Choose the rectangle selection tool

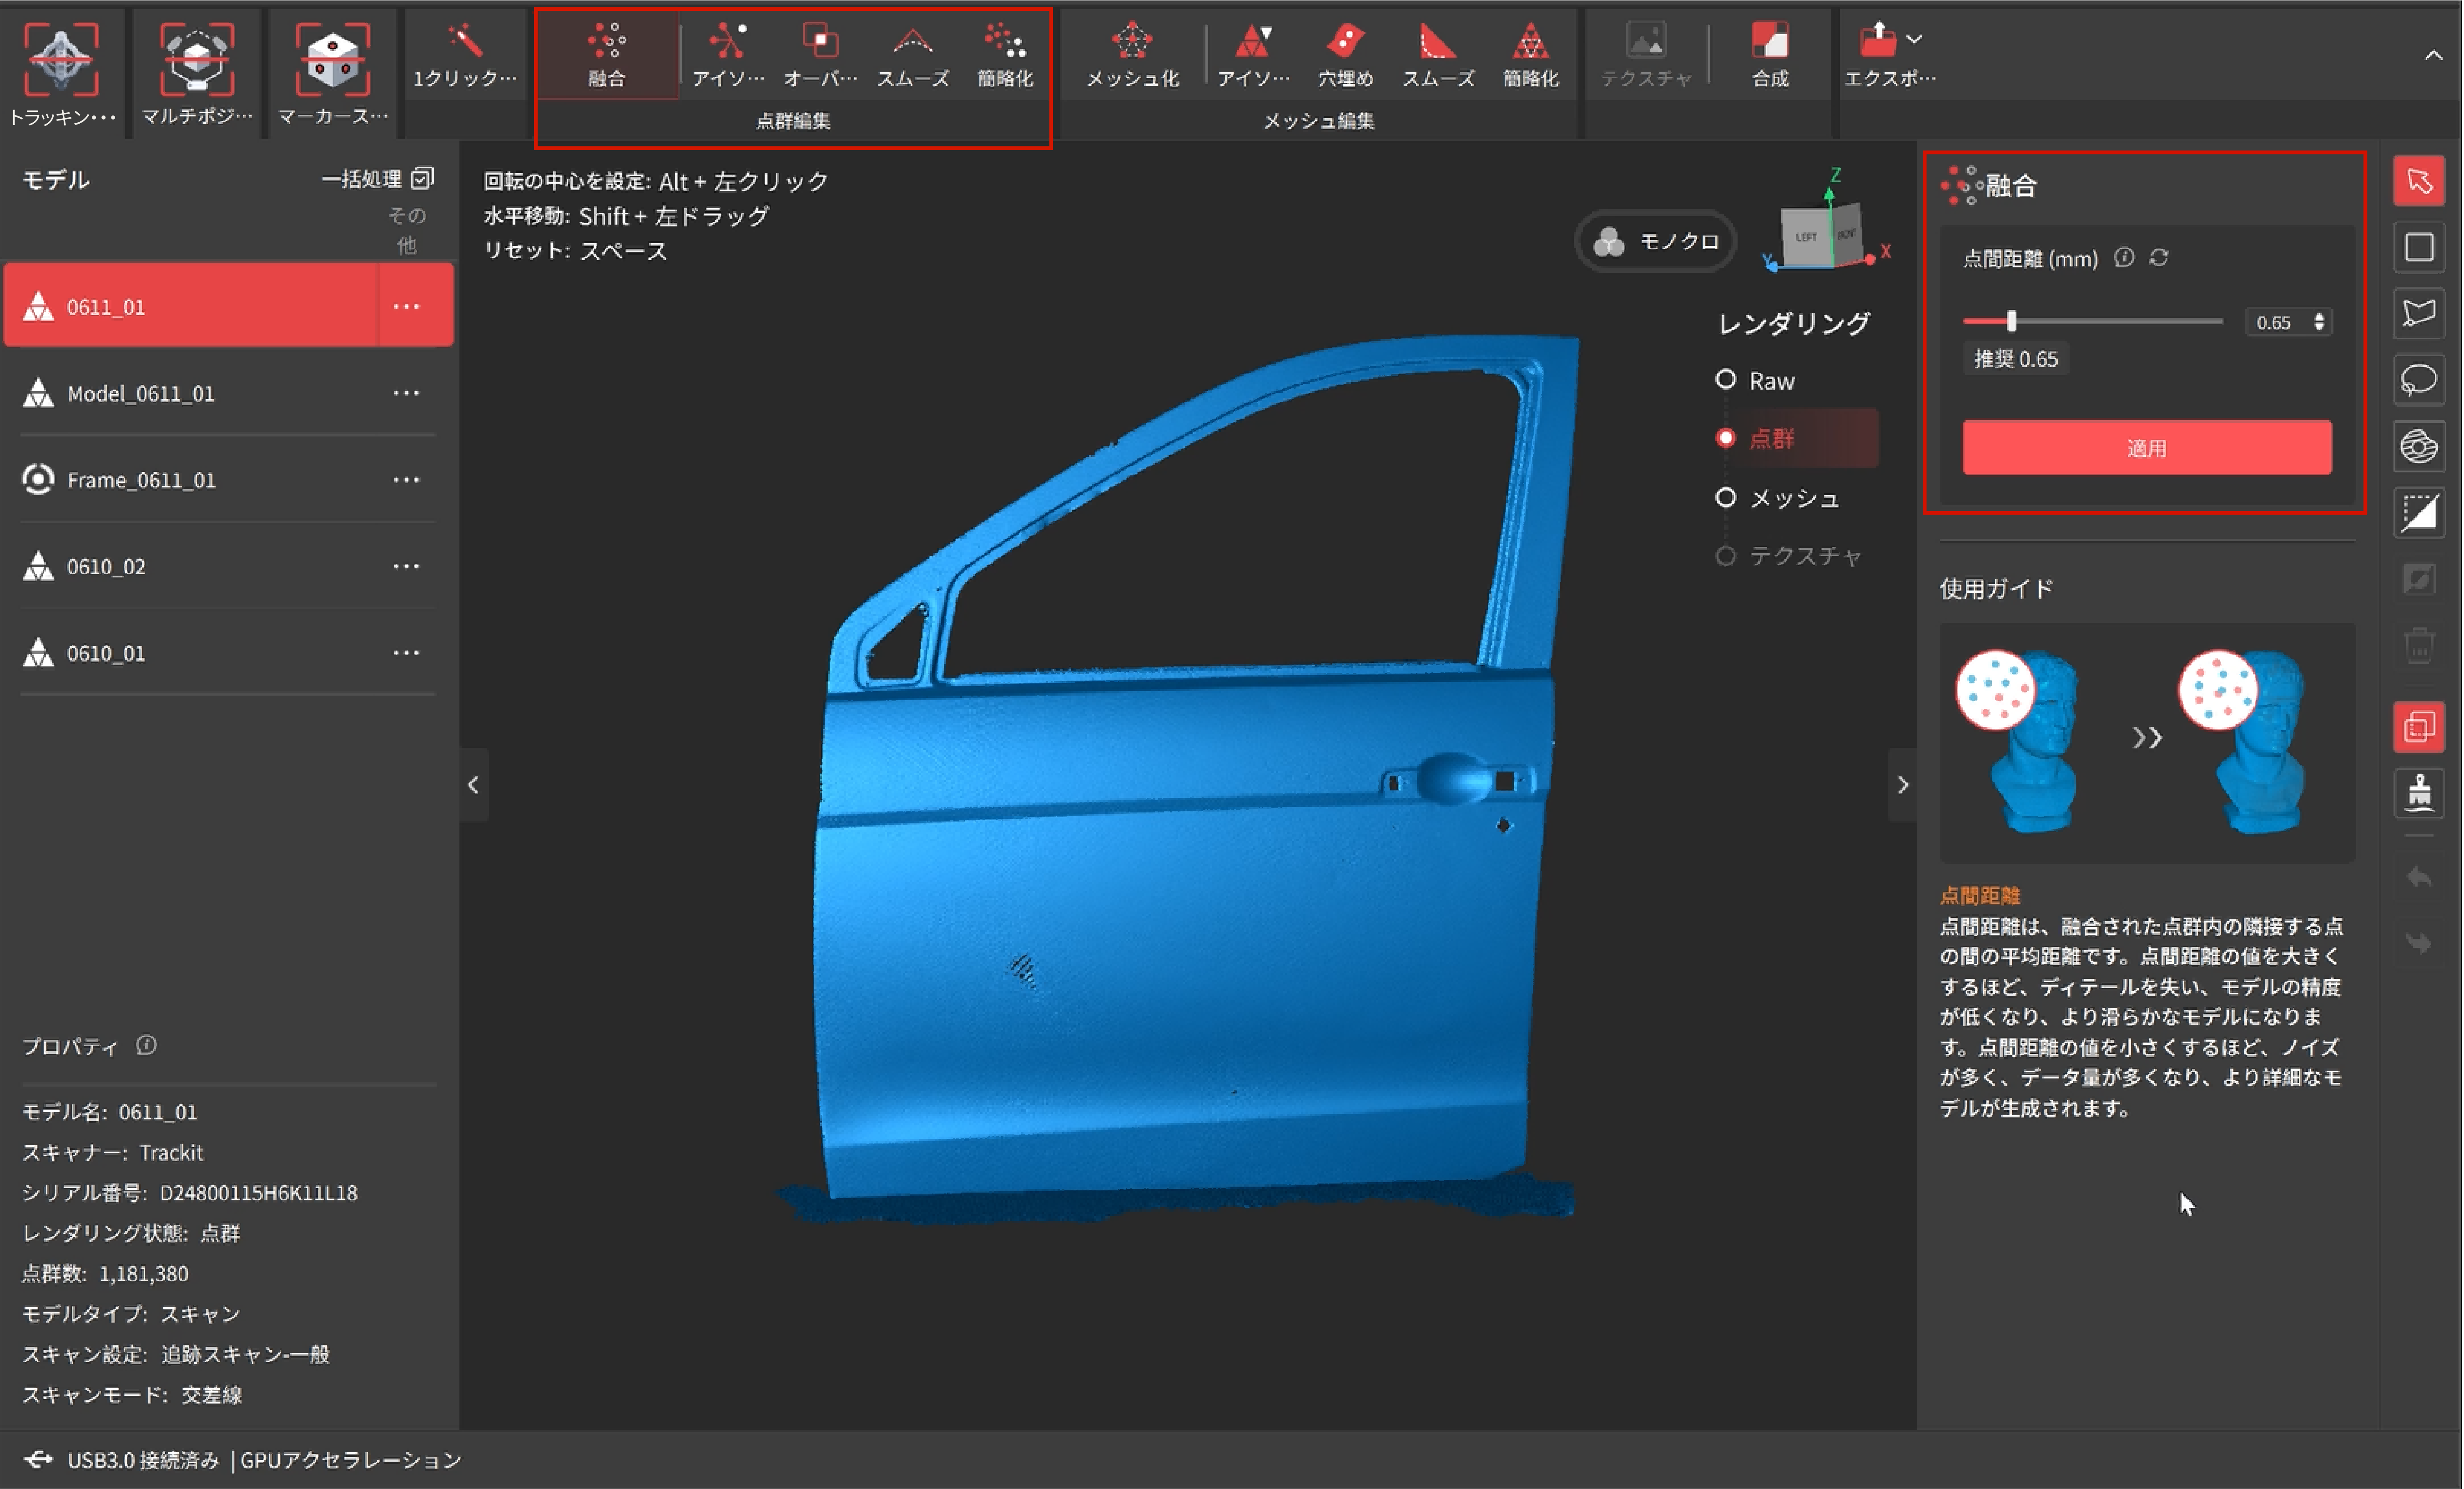[x=2418, y=247]
